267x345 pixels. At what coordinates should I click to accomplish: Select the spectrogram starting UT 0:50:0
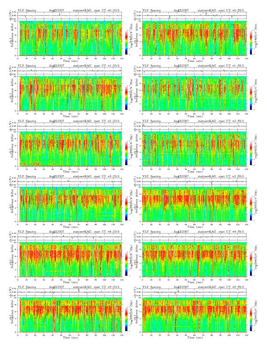pos(194,38)
